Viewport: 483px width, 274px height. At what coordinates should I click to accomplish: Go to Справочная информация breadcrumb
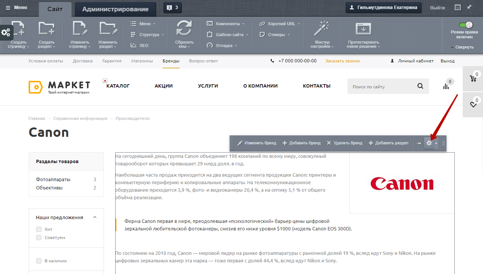click(x=80, y=118)
